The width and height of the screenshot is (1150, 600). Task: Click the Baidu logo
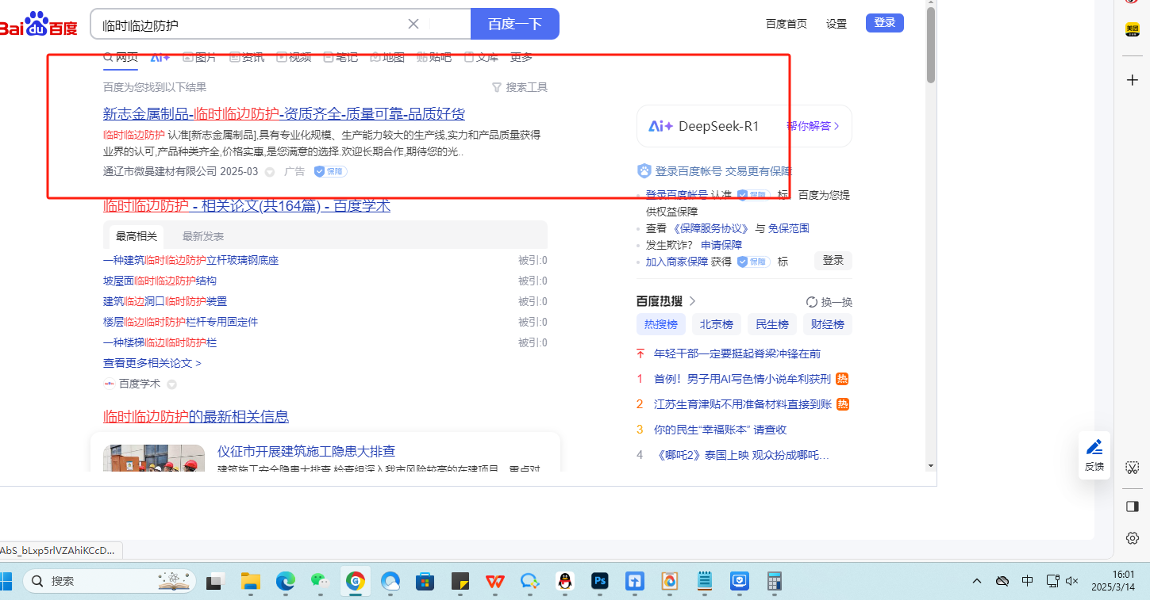click(38, 25)
